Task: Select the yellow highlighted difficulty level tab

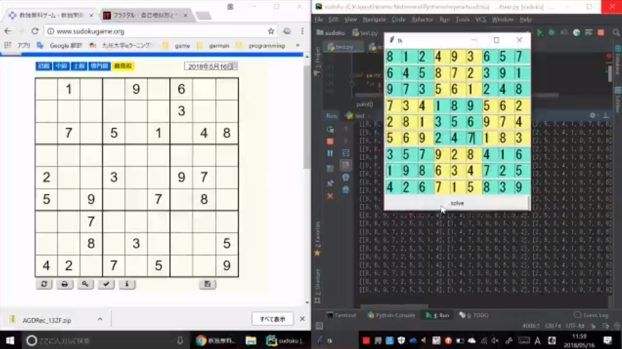Action: (123, 66)
